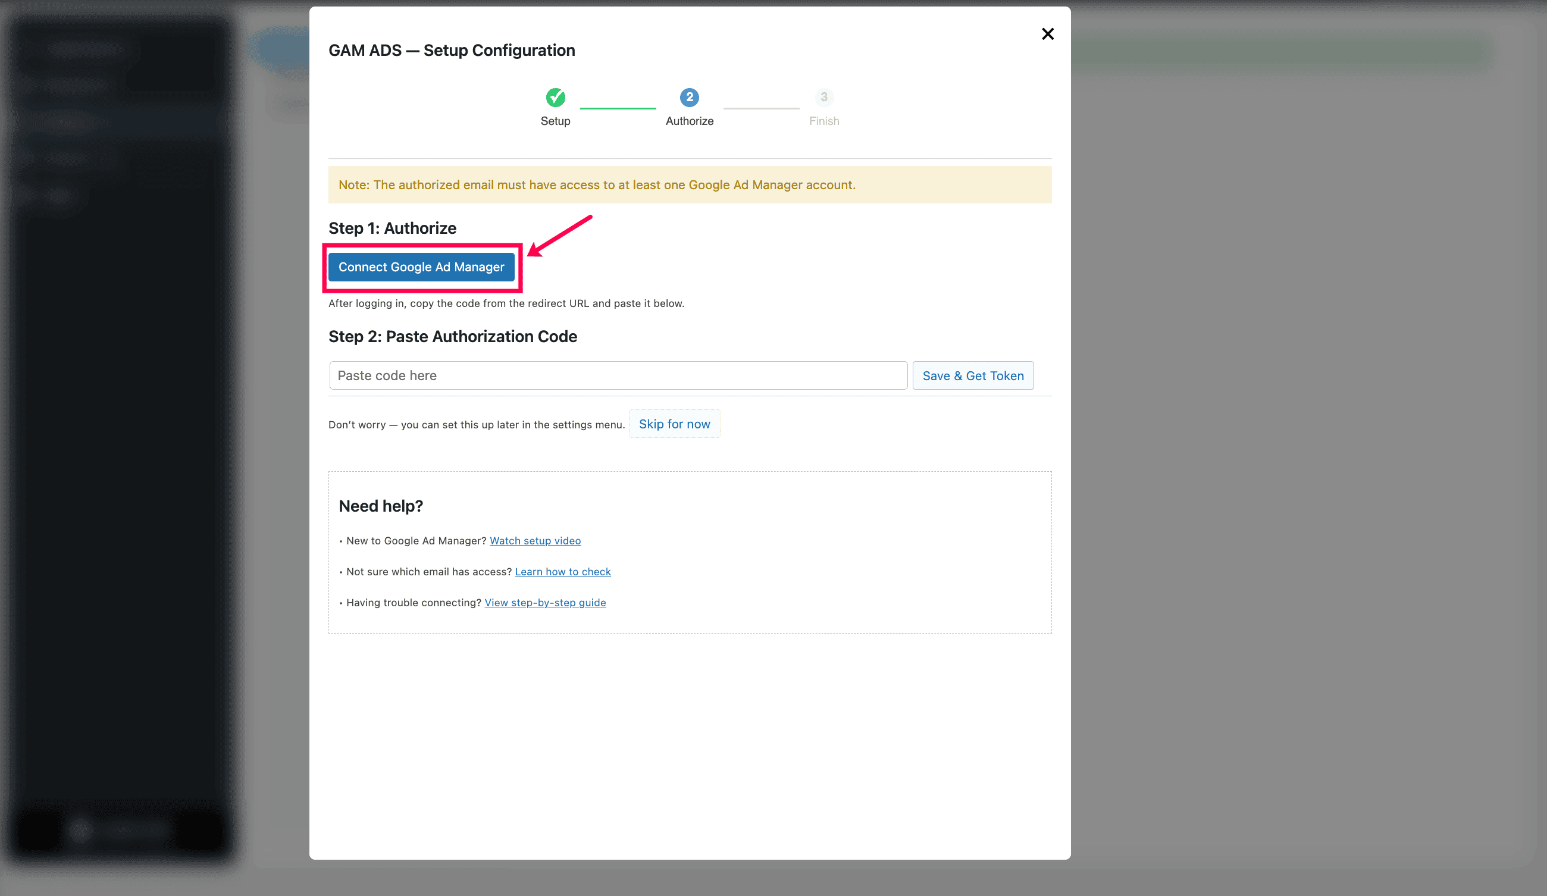Select the step 3 Finish circle
Viewport: 1547px width, 896px height.
click(x=824, y=97)
